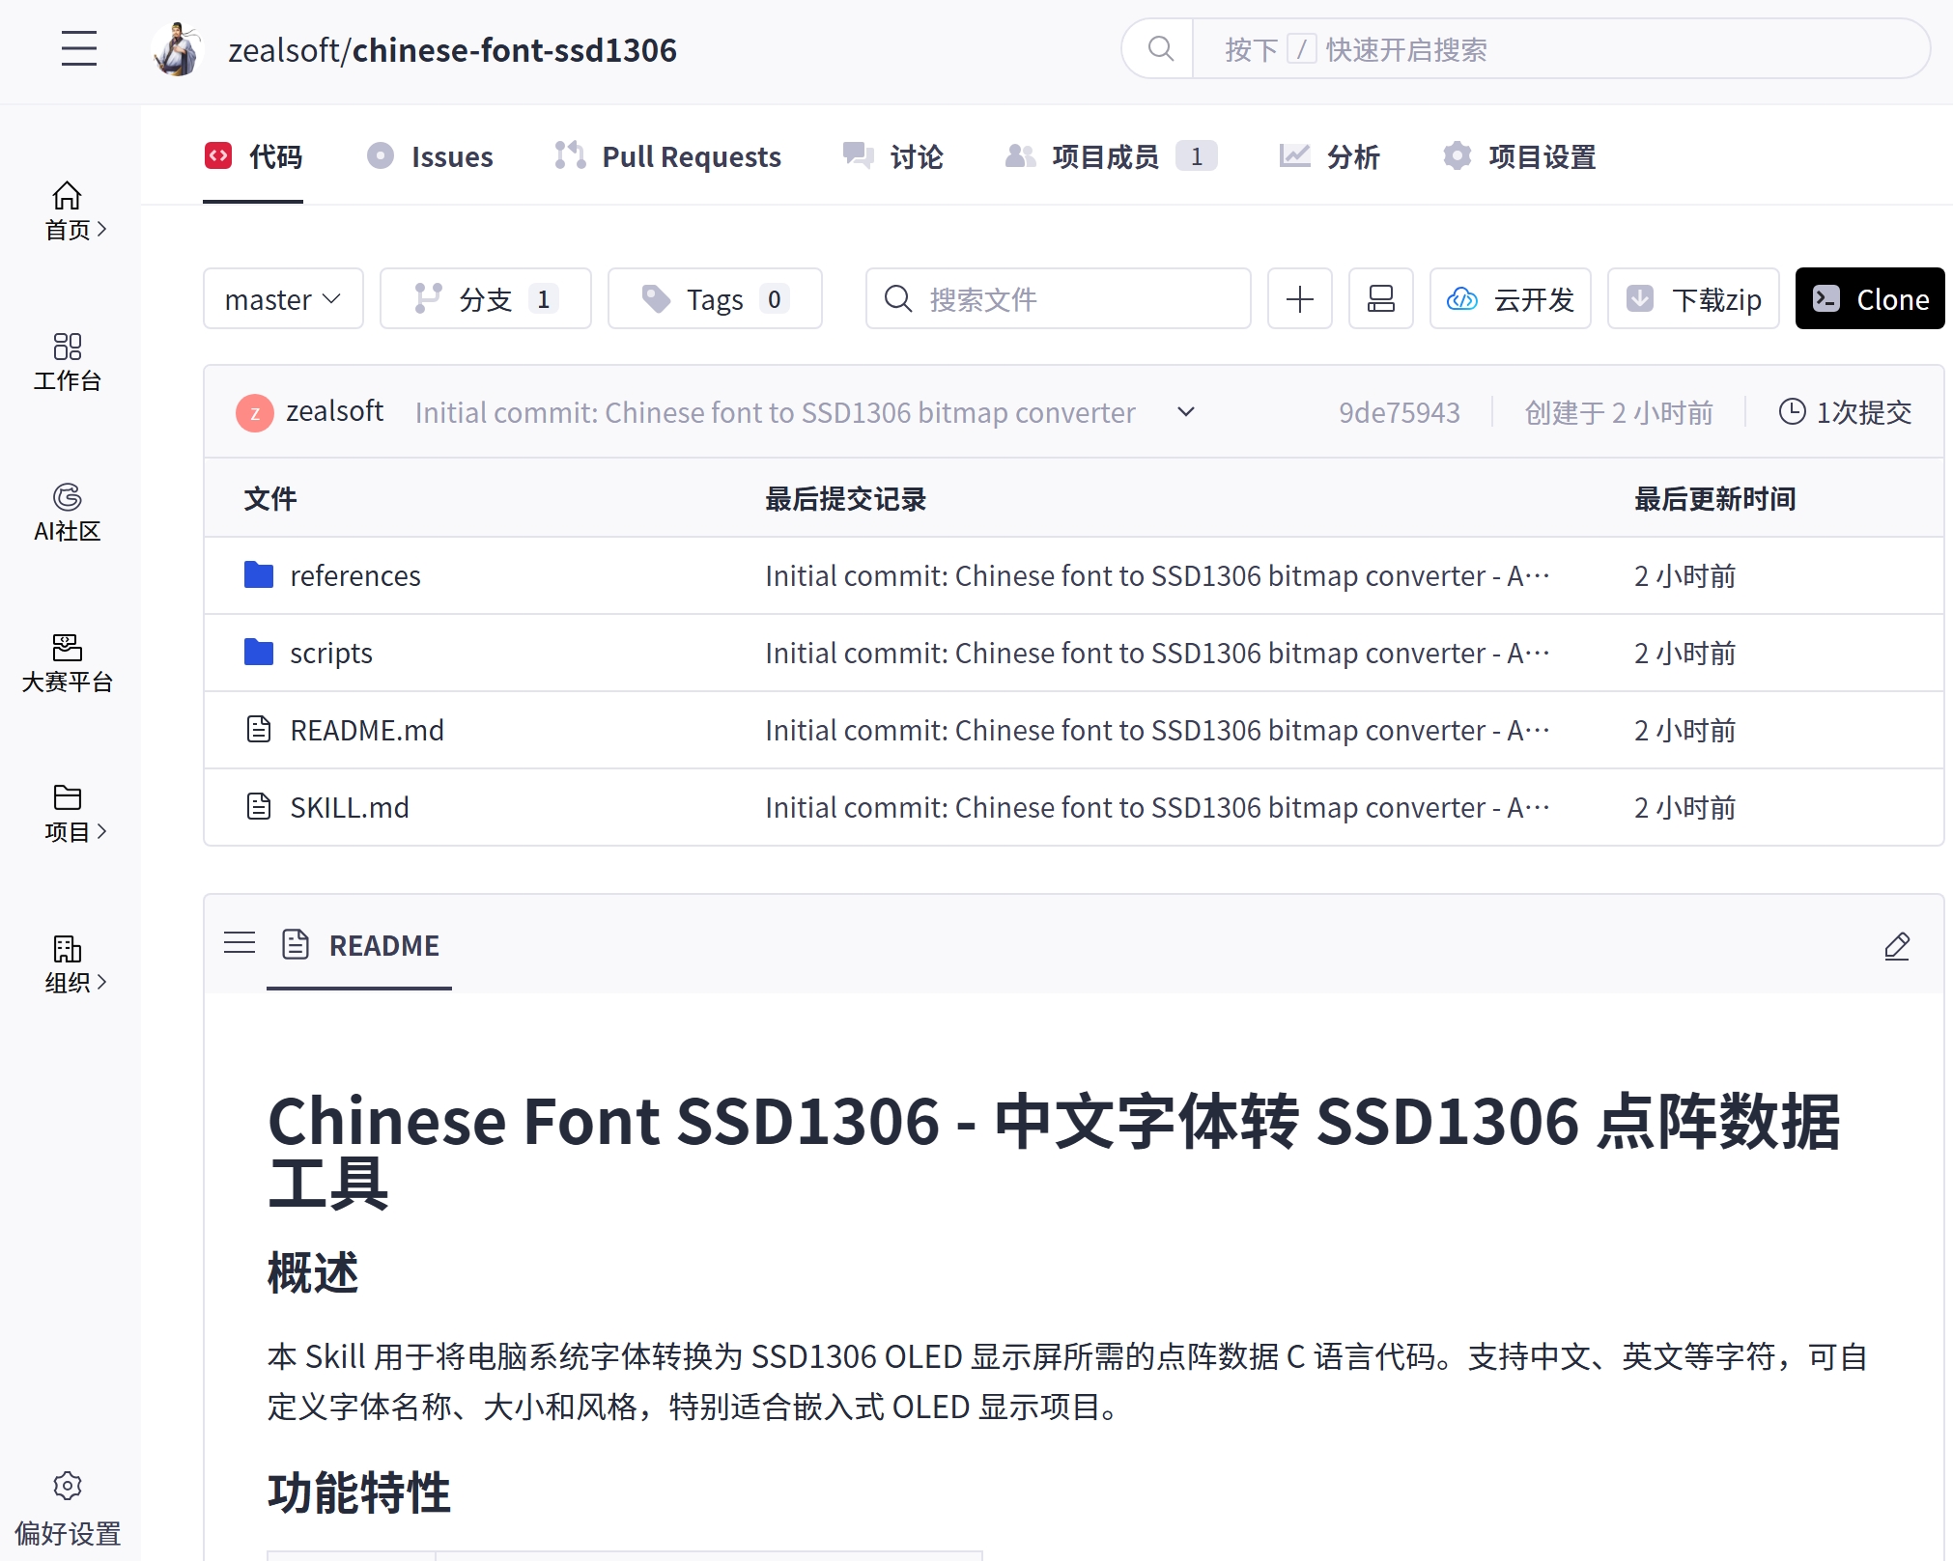Open AI社区 in the sidebar
This screenshot has width=1953, height=1561.
[68, 513]
